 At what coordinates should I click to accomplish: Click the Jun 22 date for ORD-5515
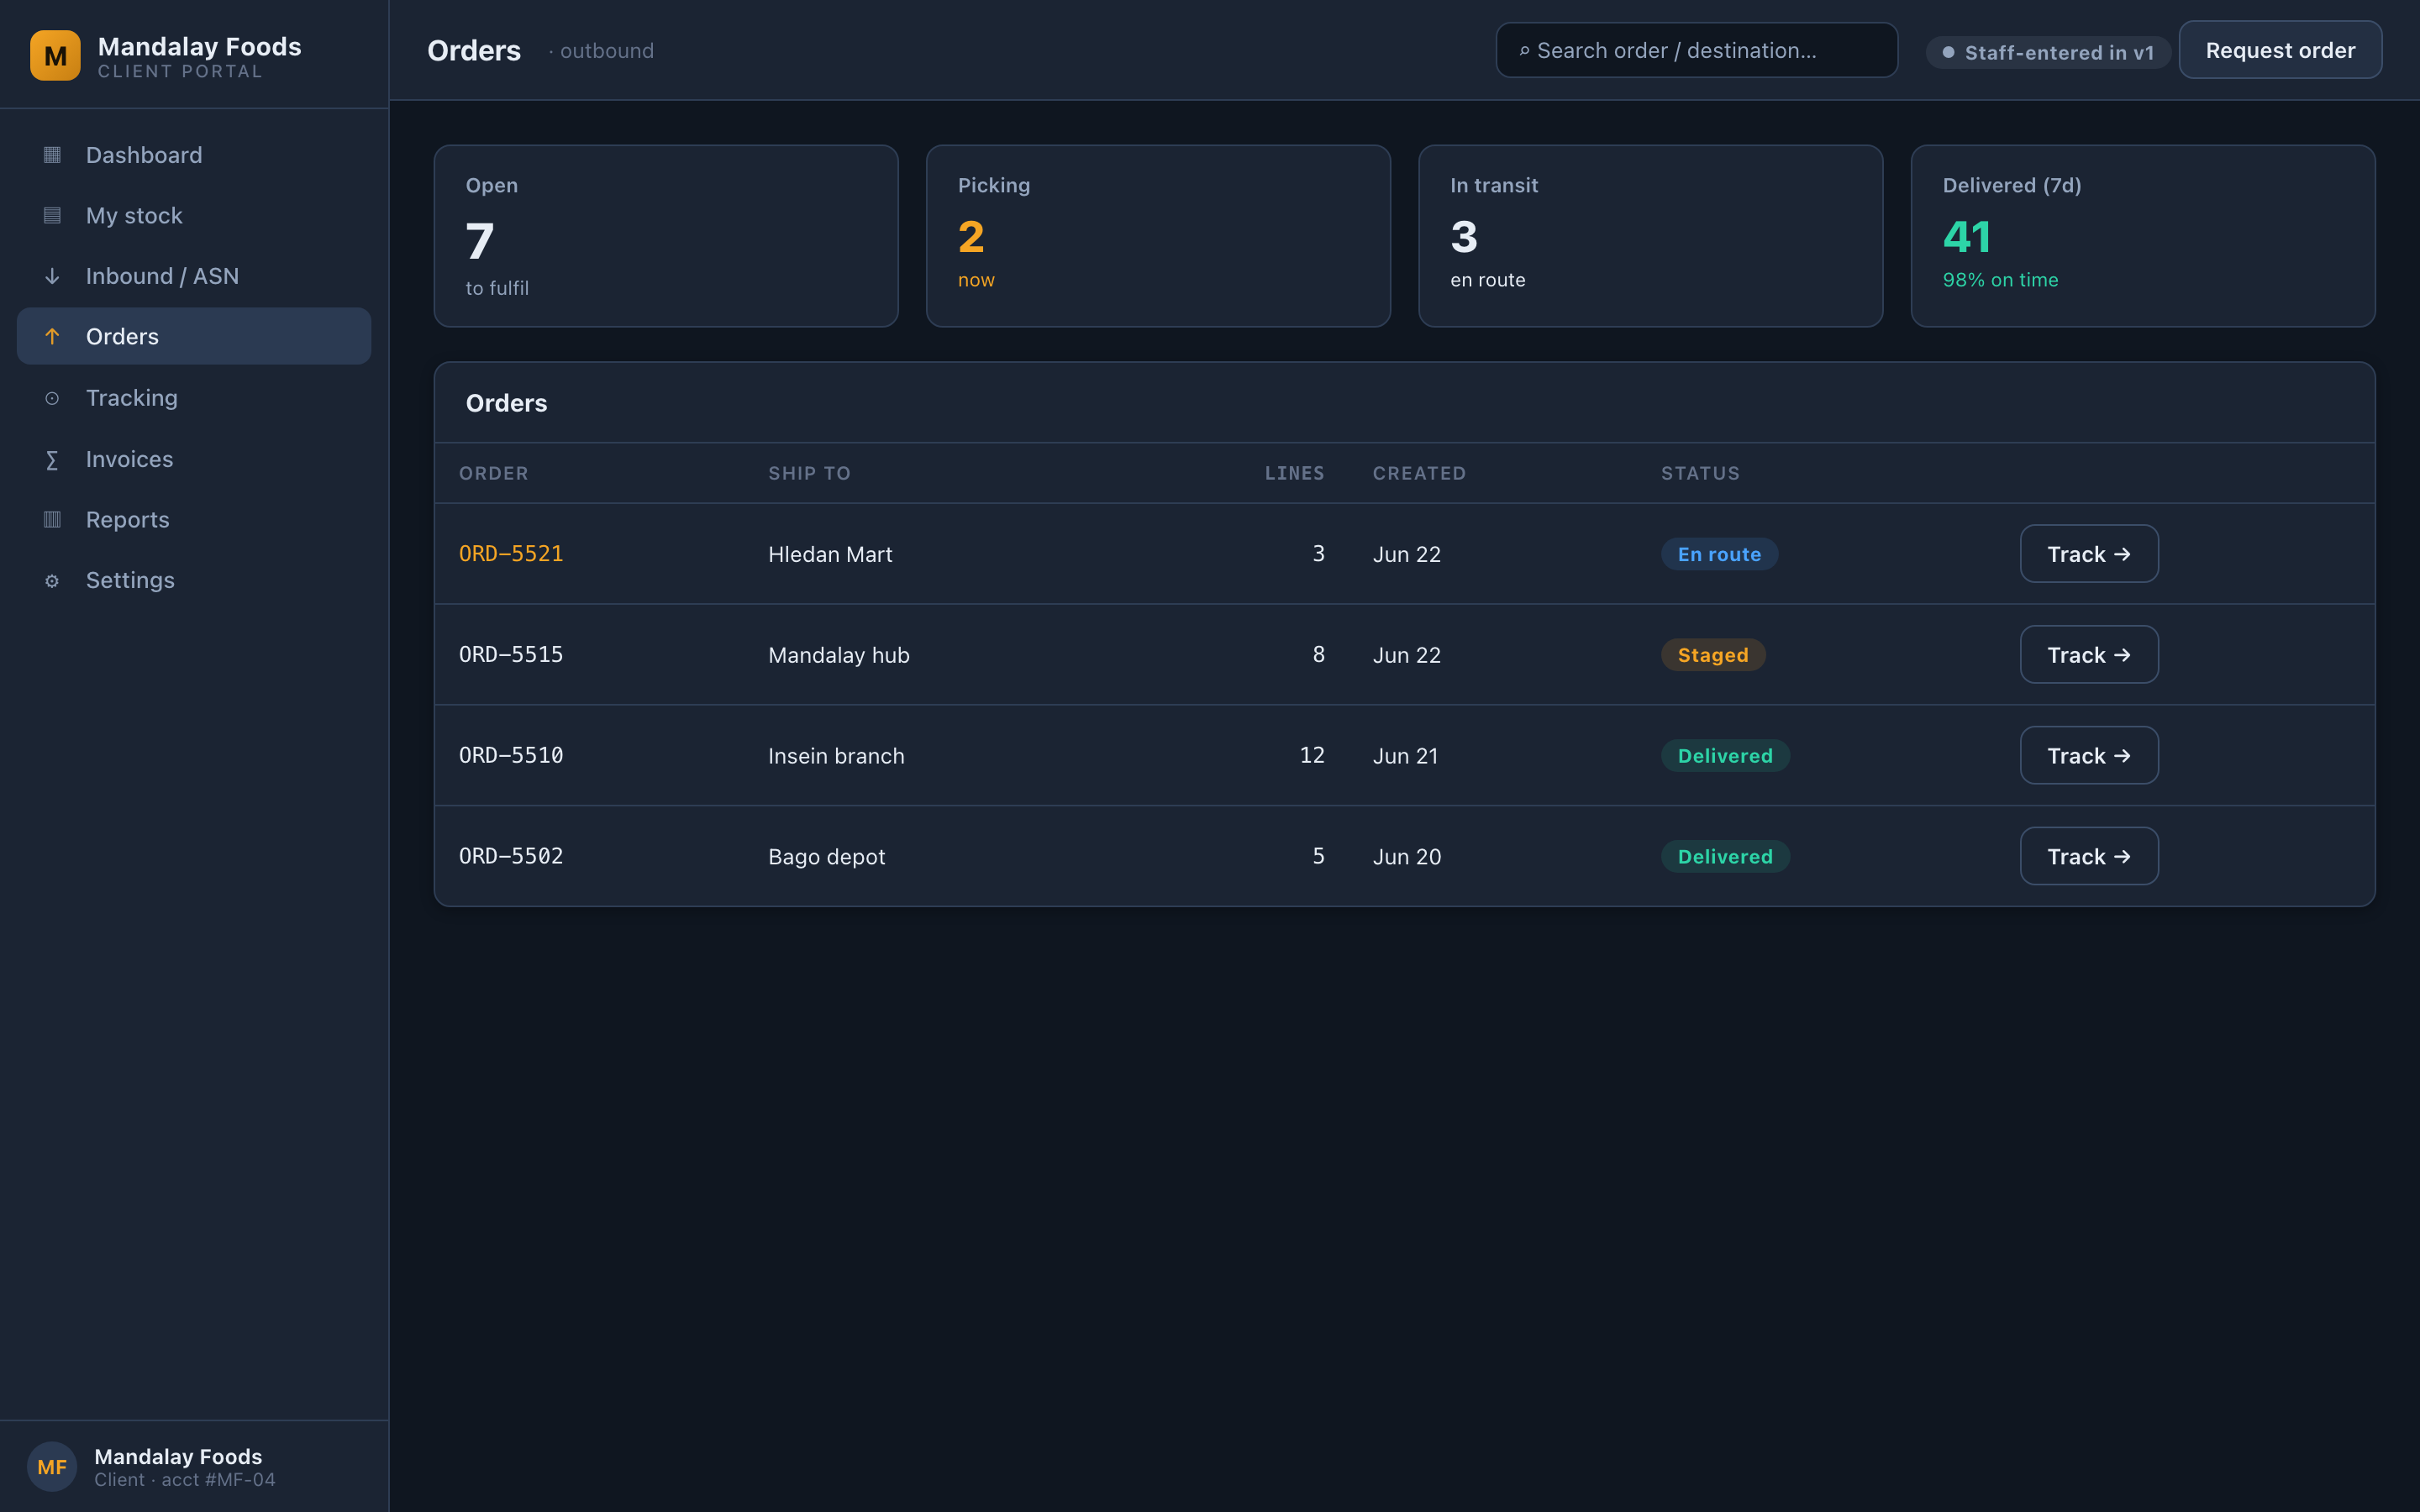[1407, 656]
